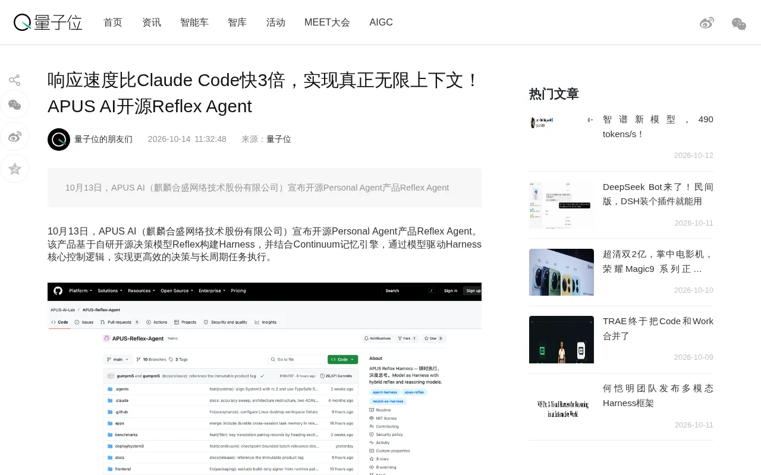
Task: Open the 智能车 navigation item
Action: [194, 23]
